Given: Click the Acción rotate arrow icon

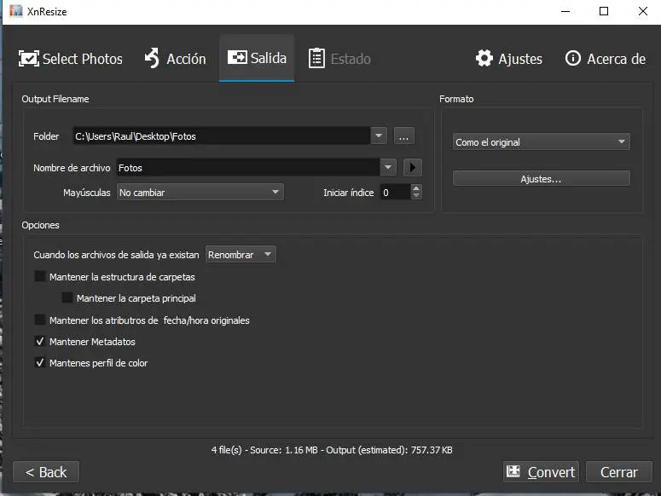Looking at the screenshot, I should click(x=152, y=58).
